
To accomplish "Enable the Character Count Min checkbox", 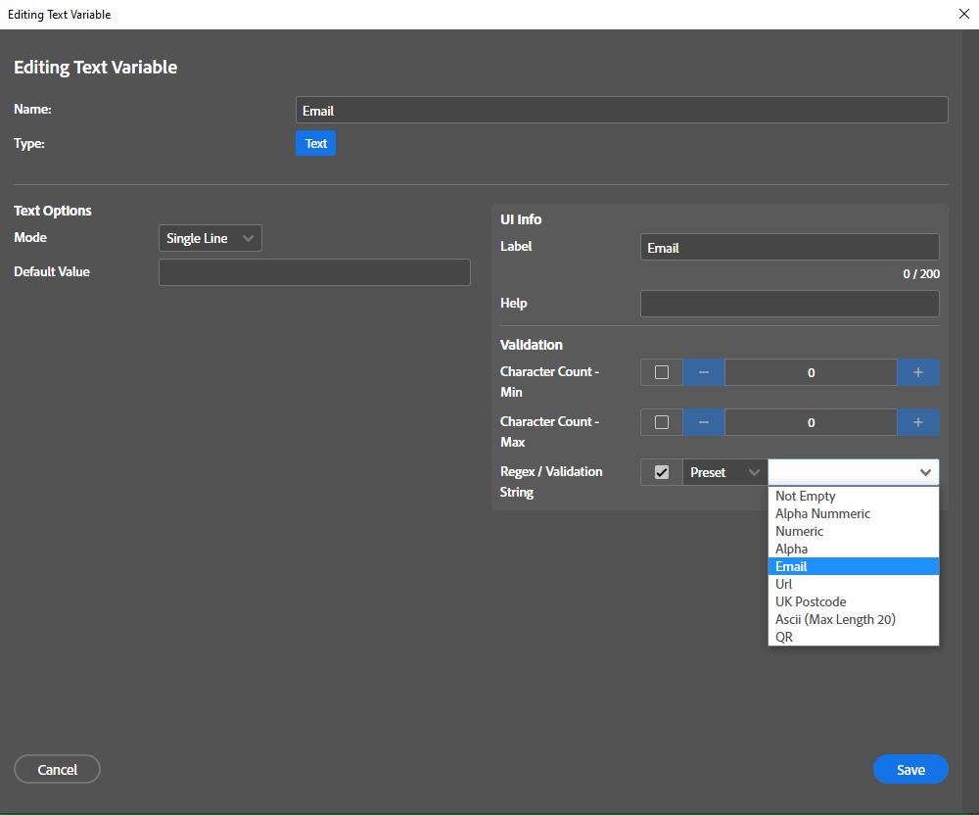I will (662, 372).
